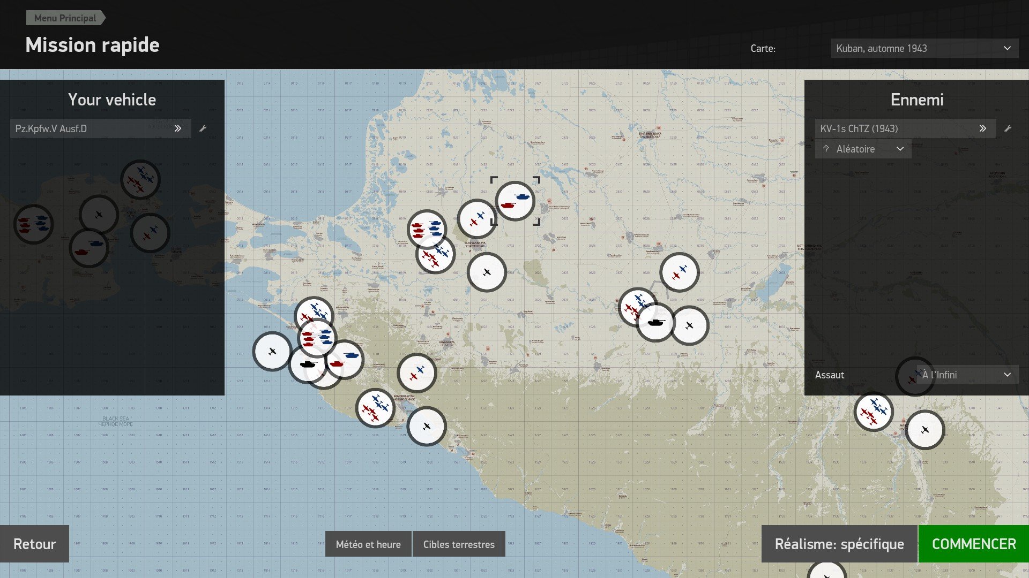The width and height of the screenshot is (1029, 578).
Task: Click the double chevron beside Pz.Kpfw.V Ausf.D
Action: 178,128
